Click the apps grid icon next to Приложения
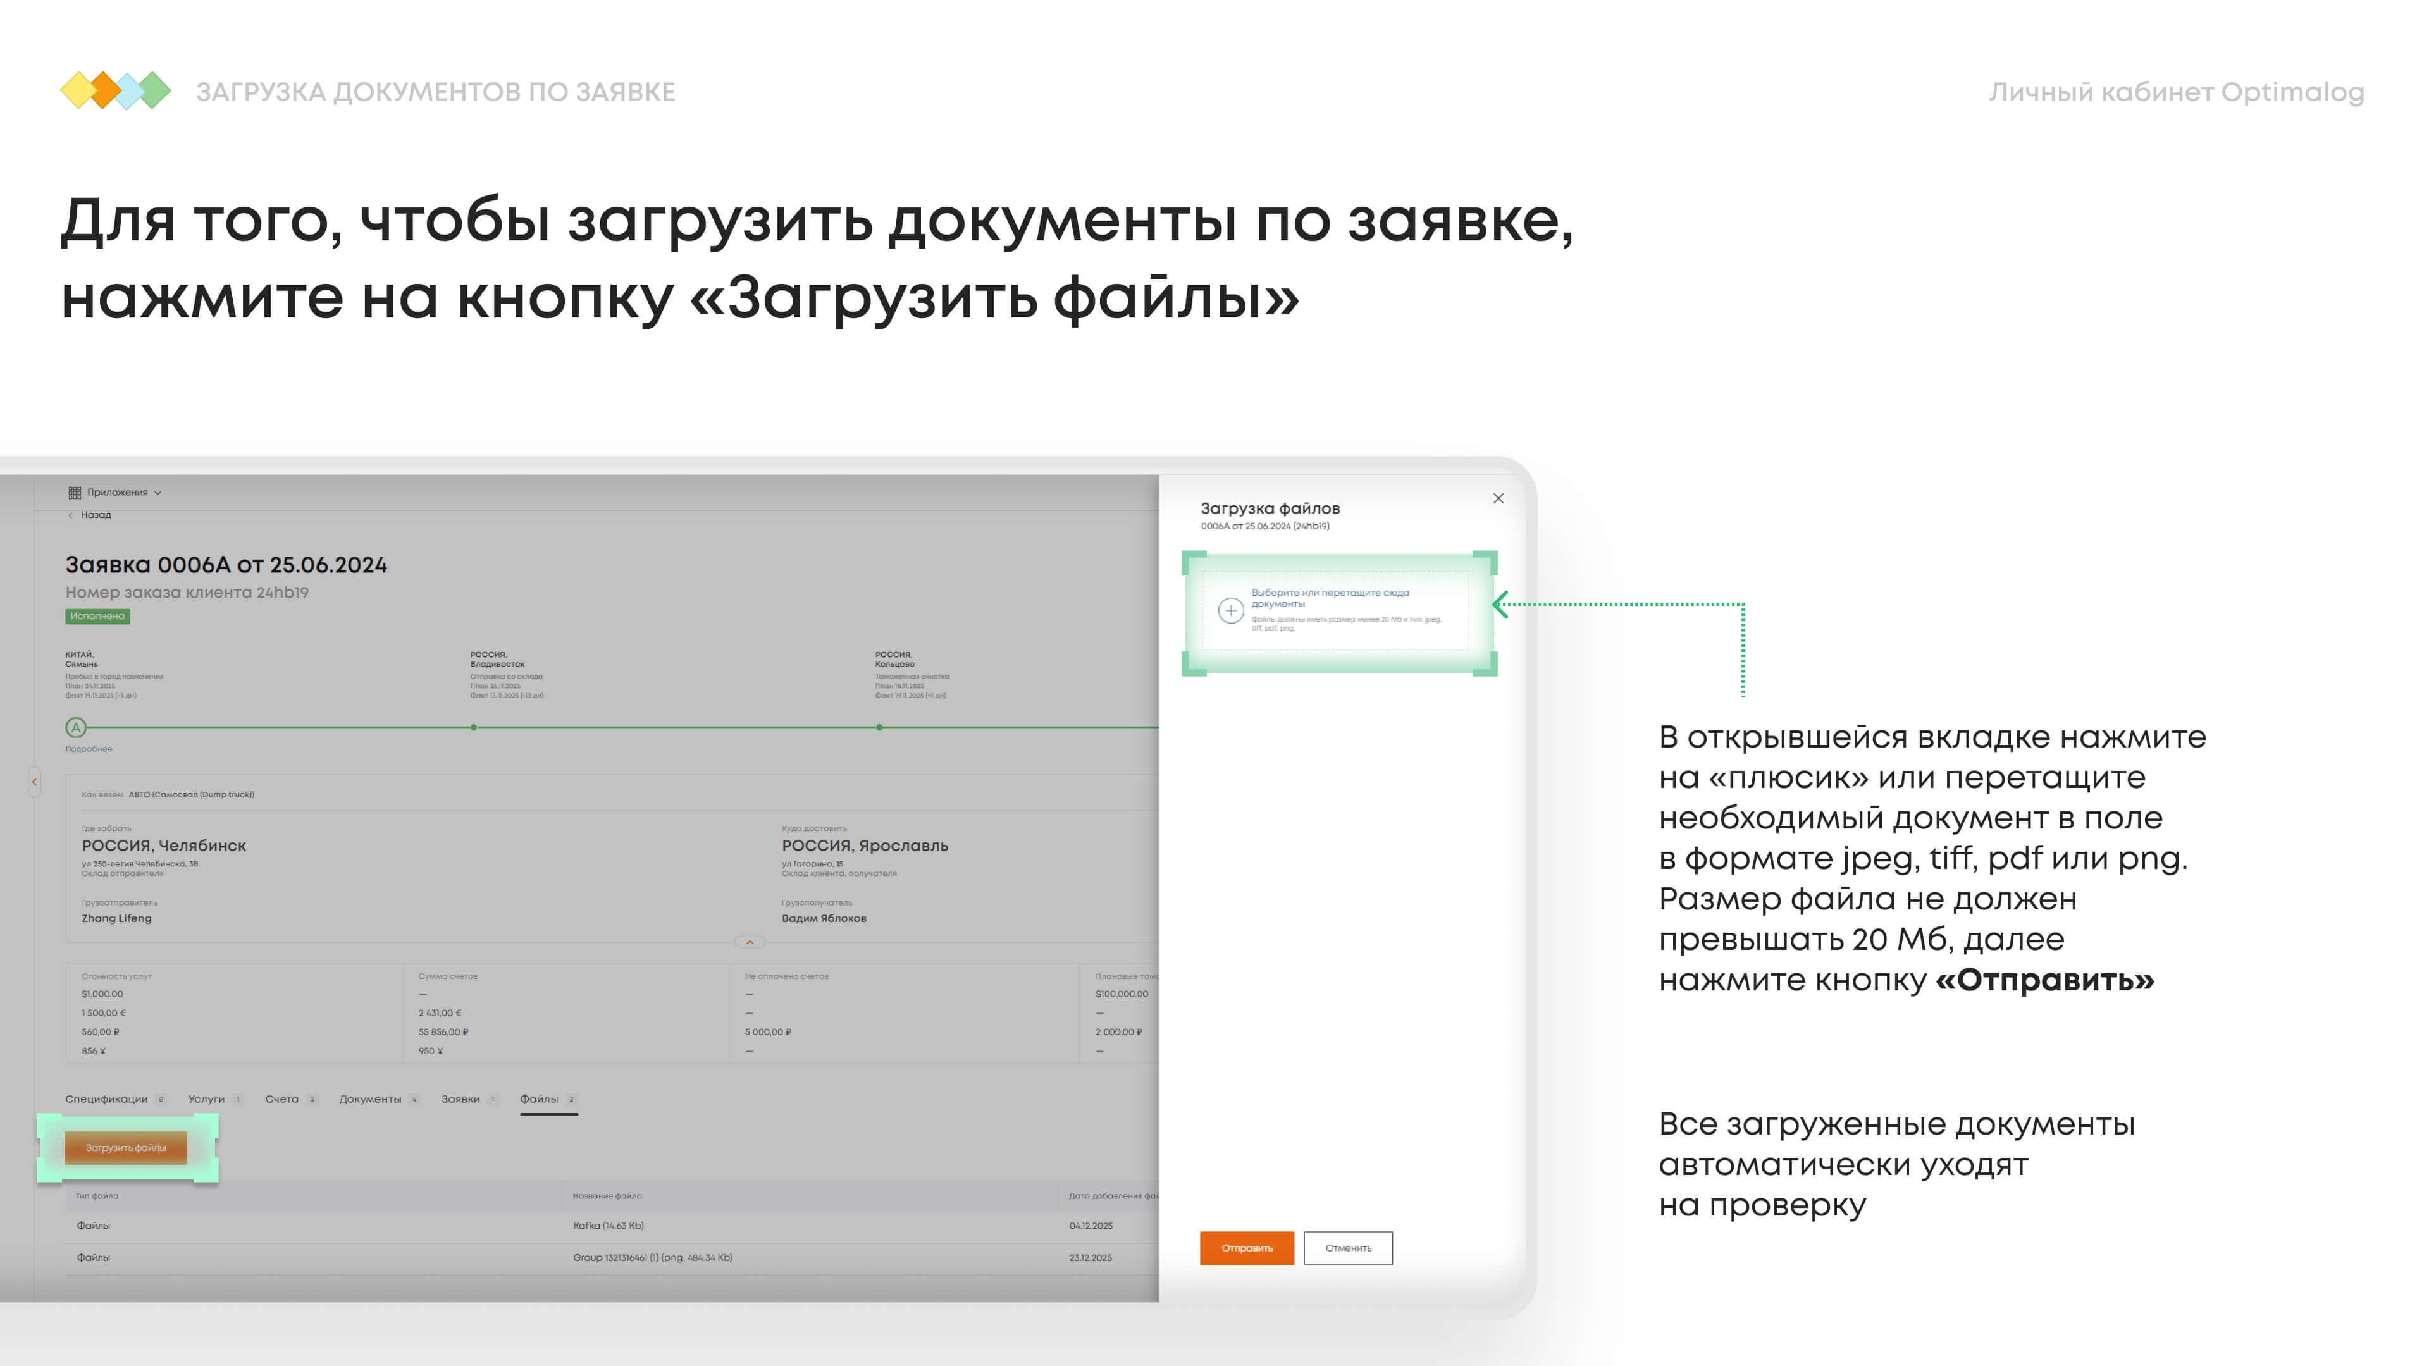 [x=75, y=492]
